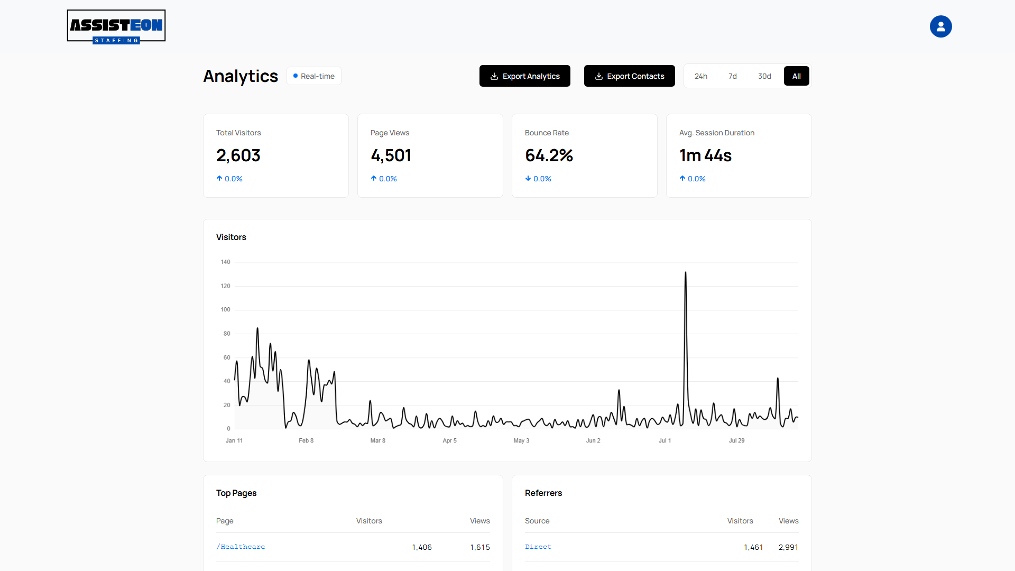1015x571 pixels.
Task: Open the Direct referrer source link
Action: [x=538, y=547]
